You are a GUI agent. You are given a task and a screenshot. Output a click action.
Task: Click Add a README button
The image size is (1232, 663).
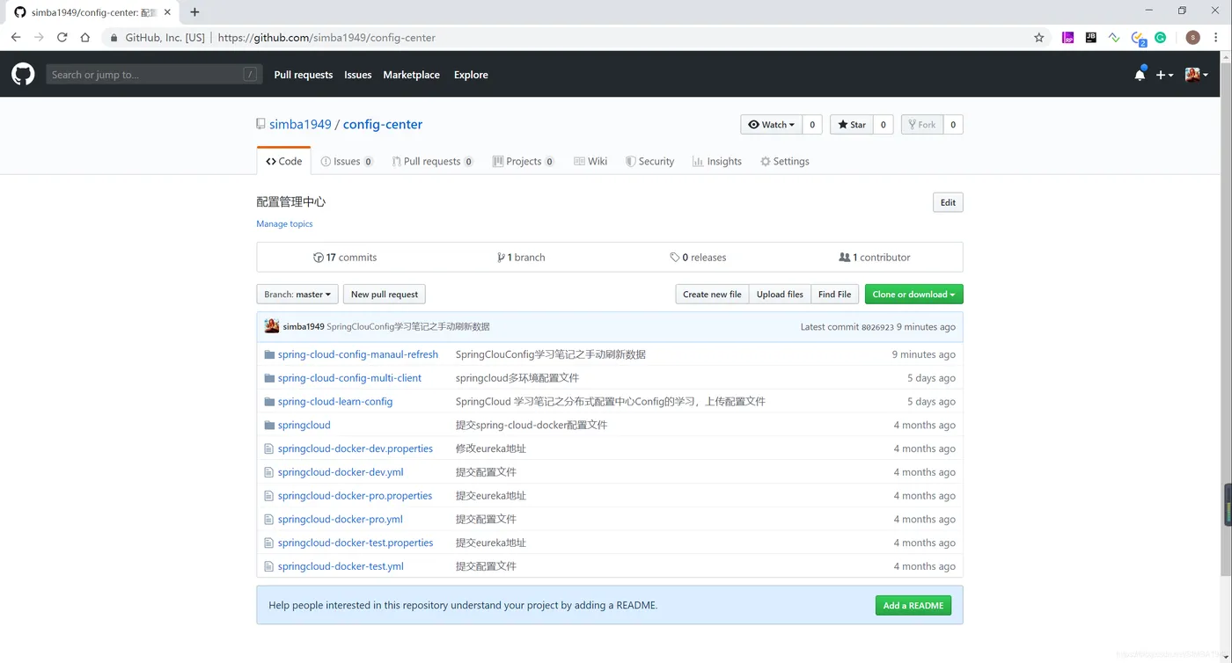click(x=913, y=605)
